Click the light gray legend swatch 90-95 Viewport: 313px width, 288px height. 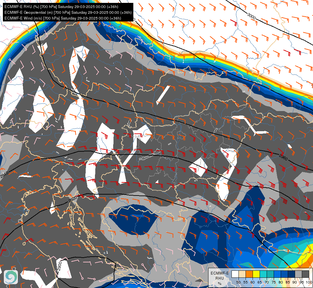(x=298, y=274)
